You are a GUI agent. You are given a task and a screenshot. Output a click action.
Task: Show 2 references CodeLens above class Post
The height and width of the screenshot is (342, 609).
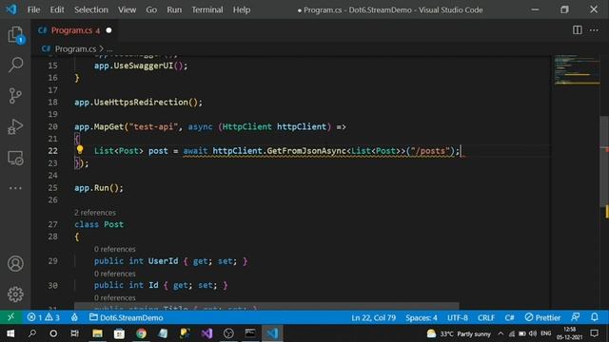(x=95, y=213)
